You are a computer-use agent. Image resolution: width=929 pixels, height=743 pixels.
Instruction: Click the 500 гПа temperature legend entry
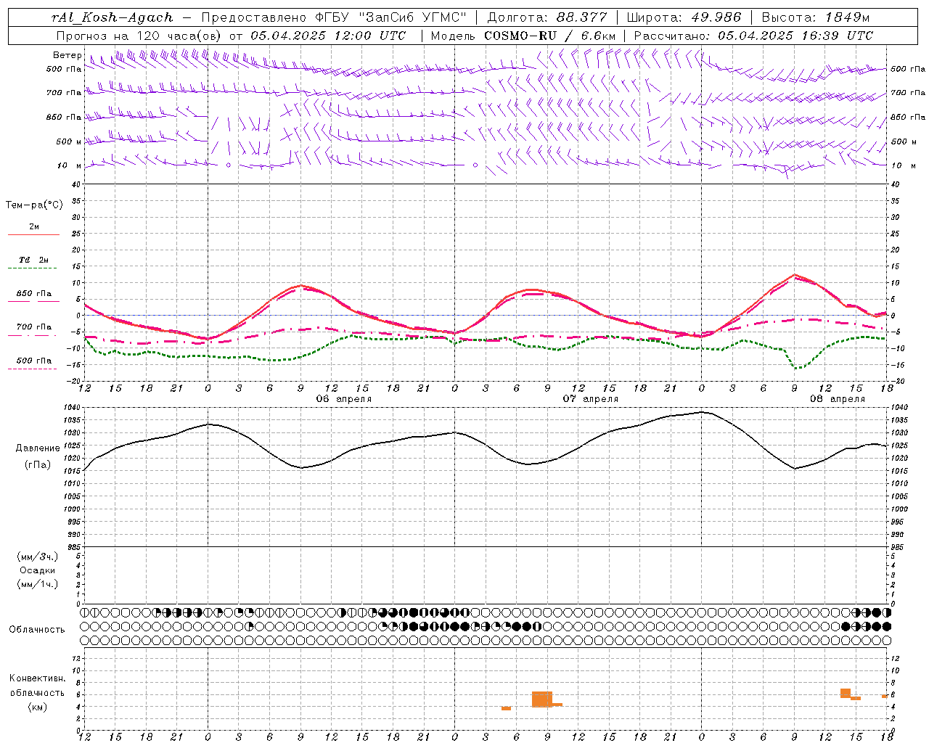pos(34,361)
